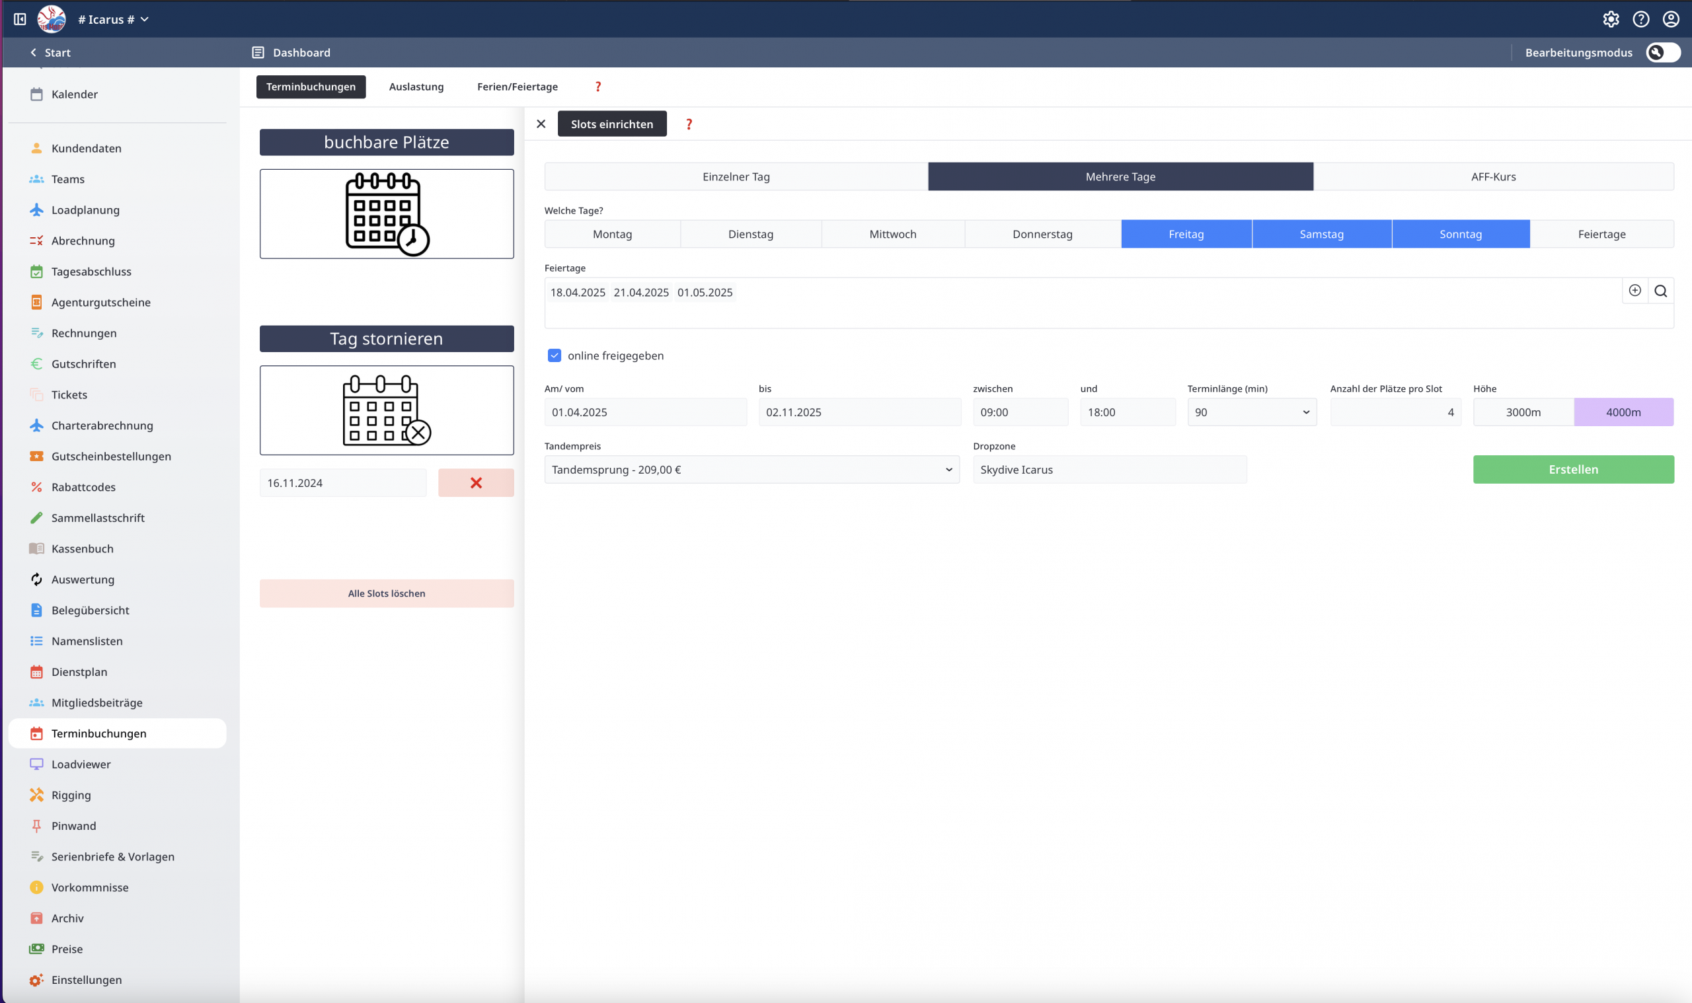Click the buchbare Plätze calendar clock icon
This screenshot has height=1003, width=1692.
387,213
